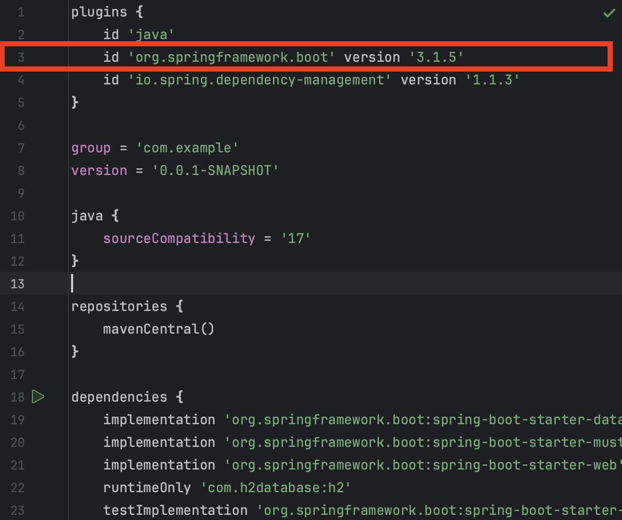
Task: Place the caret on empty line 17
Action: (x=345, y=374)
